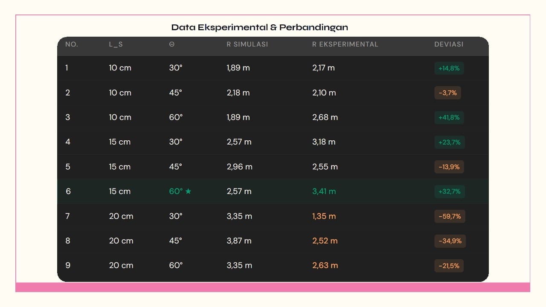Select orange value '1,35 m'
The image size is (546, 307).
[324, 216]
